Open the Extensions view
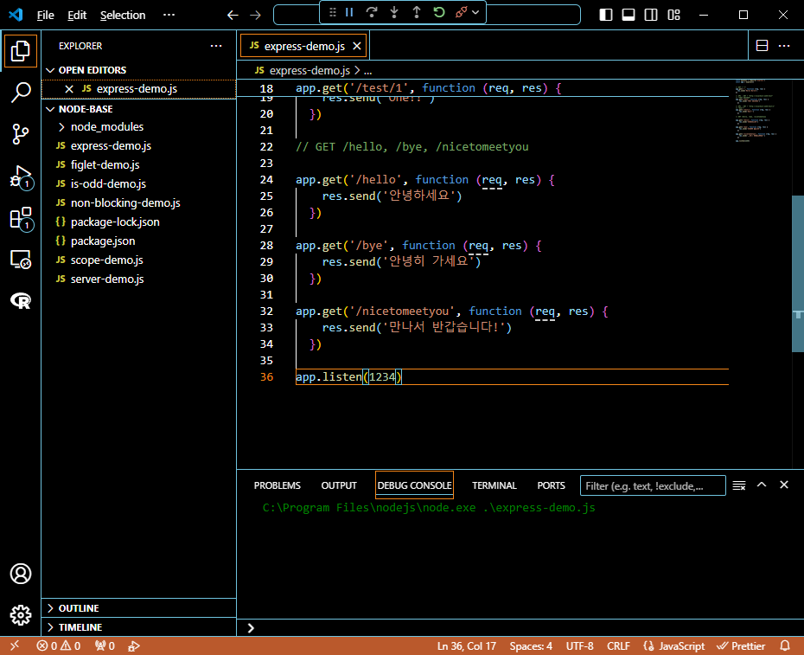 point(21,219)
